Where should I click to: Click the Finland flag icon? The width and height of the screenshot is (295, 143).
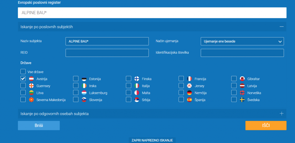pyautogui.click(x=137, y=79)
